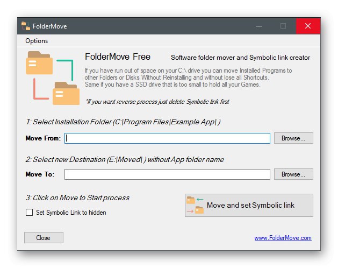Focus the Move To path field

pos(167,174)
